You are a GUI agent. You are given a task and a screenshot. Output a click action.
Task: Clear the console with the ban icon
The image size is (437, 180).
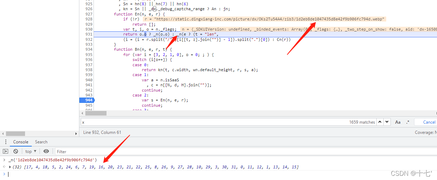pos(16,151)
